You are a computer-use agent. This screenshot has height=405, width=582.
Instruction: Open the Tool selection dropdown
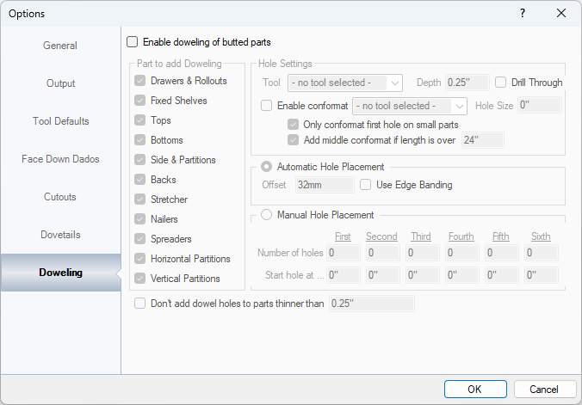(345, 83)
